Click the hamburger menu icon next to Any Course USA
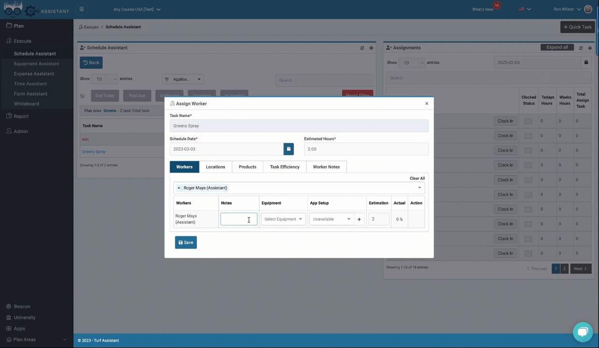This screenshot has width=599, height=348. click(x=81, y=9)
